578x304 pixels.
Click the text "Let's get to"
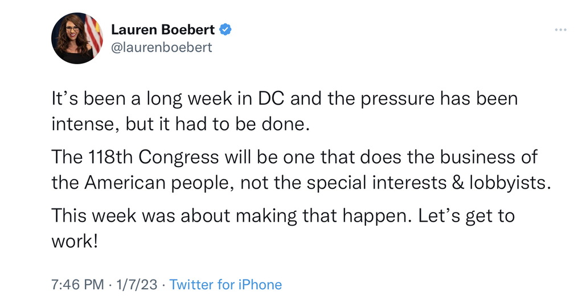466,216
